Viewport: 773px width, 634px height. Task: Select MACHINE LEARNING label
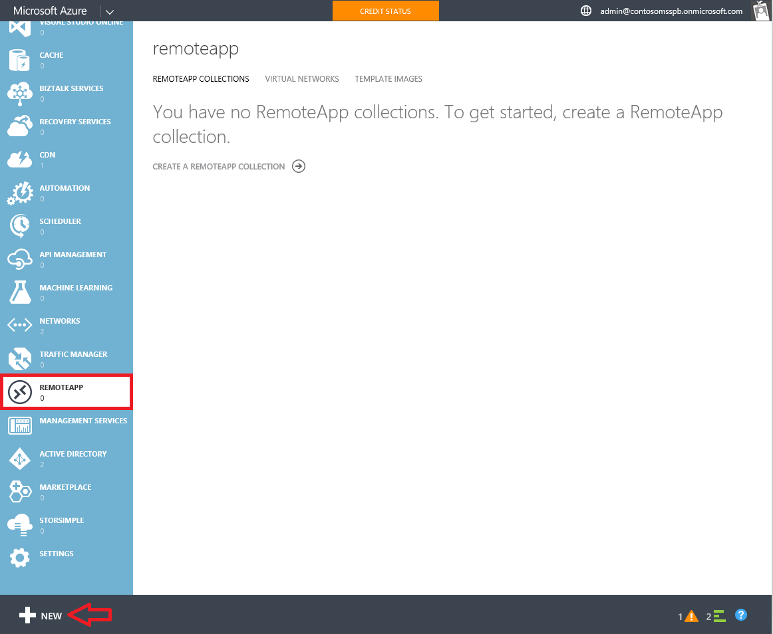click(x=76, y=288)
